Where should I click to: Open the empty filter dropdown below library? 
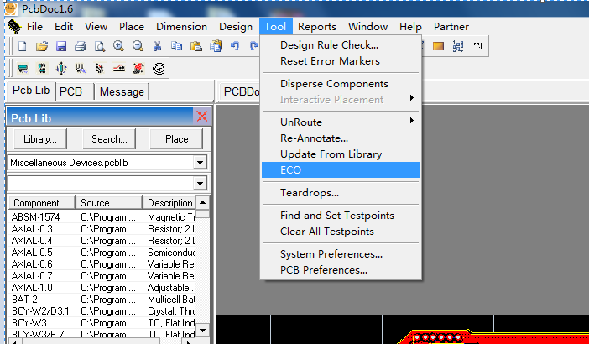pos(200,183)
